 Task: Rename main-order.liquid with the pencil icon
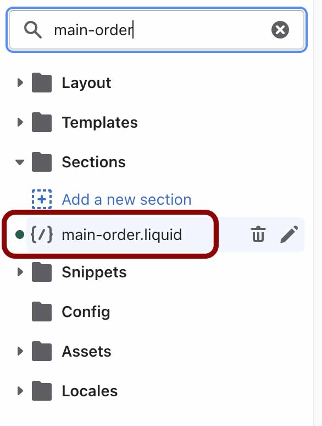pos(289,234)
